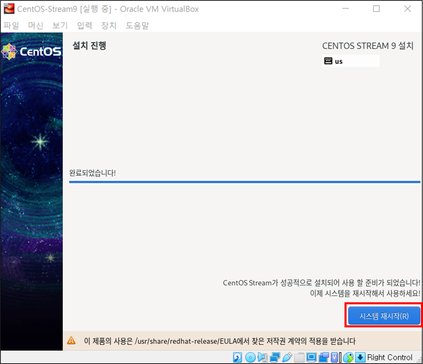Open the 입력 menu
Screen dimensions: 423x364
tap(85, 25)
